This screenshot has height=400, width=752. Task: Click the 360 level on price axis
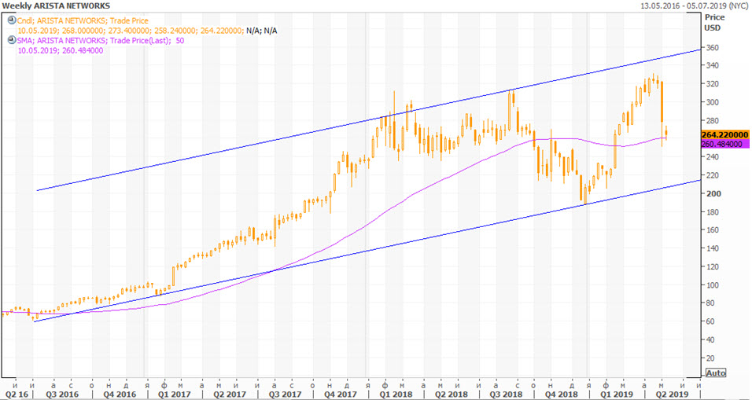pyautogui.click(x=713, y=47)
